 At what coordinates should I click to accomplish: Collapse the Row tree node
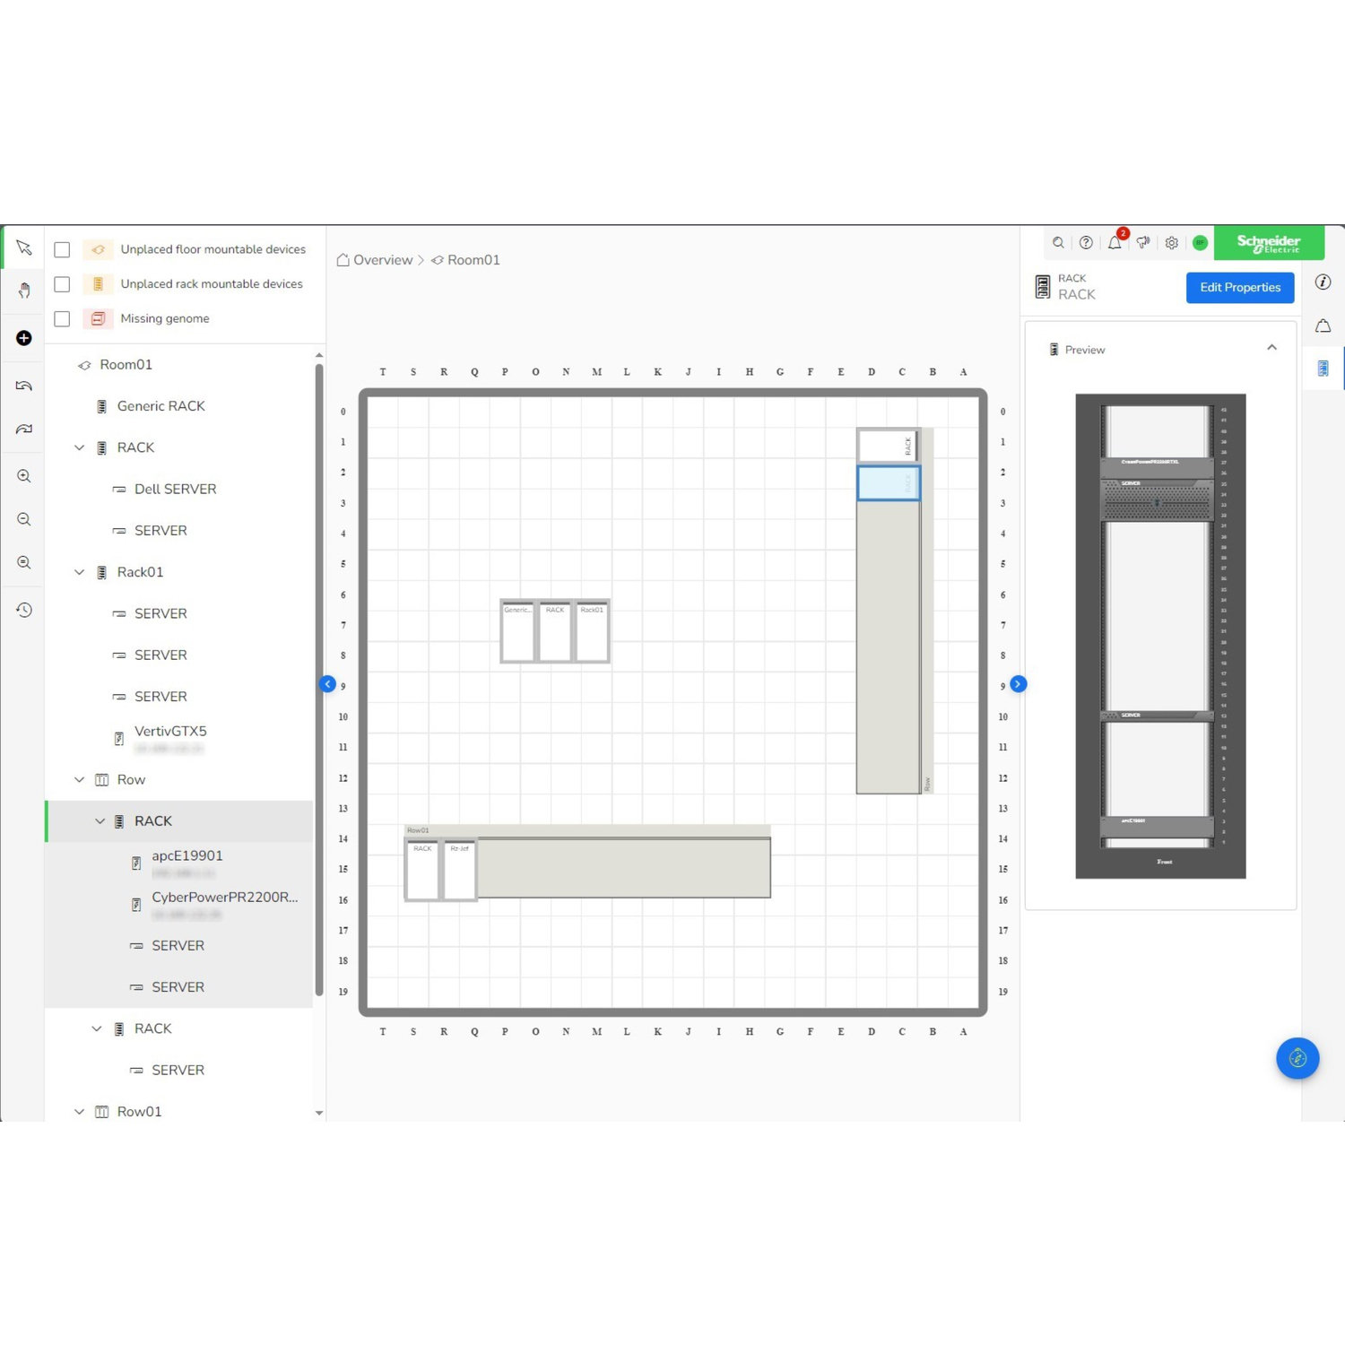coord(80,780)
